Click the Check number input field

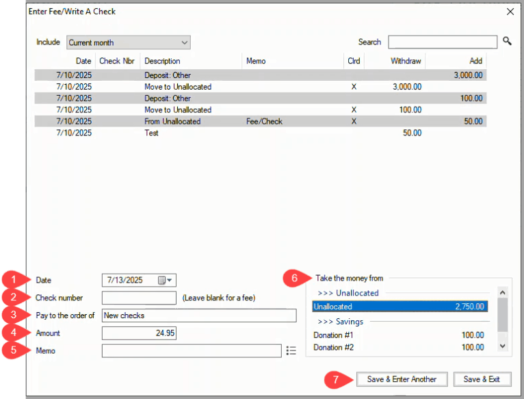139,298
